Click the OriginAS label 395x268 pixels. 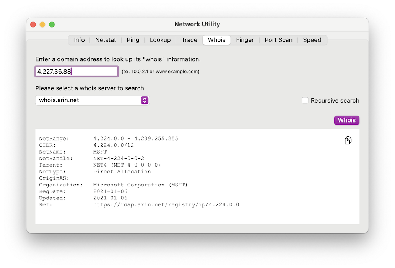pyautogui.click(x=54, y=178)
